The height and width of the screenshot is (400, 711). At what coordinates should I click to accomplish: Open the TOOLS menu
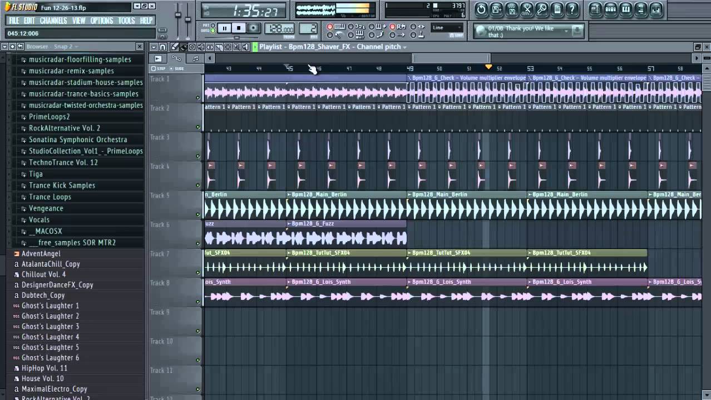point(126,21)
